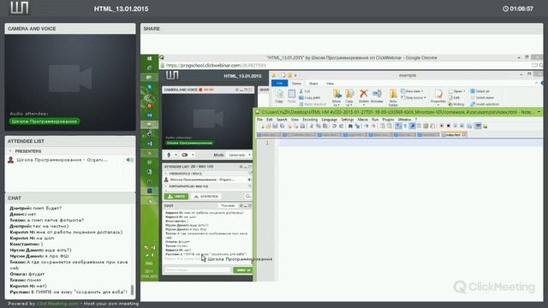Viewport: 548px width, 308px height.
Task: Toggle Notepad++ Word Wrap toolbar button
Action: click(398, 126)
